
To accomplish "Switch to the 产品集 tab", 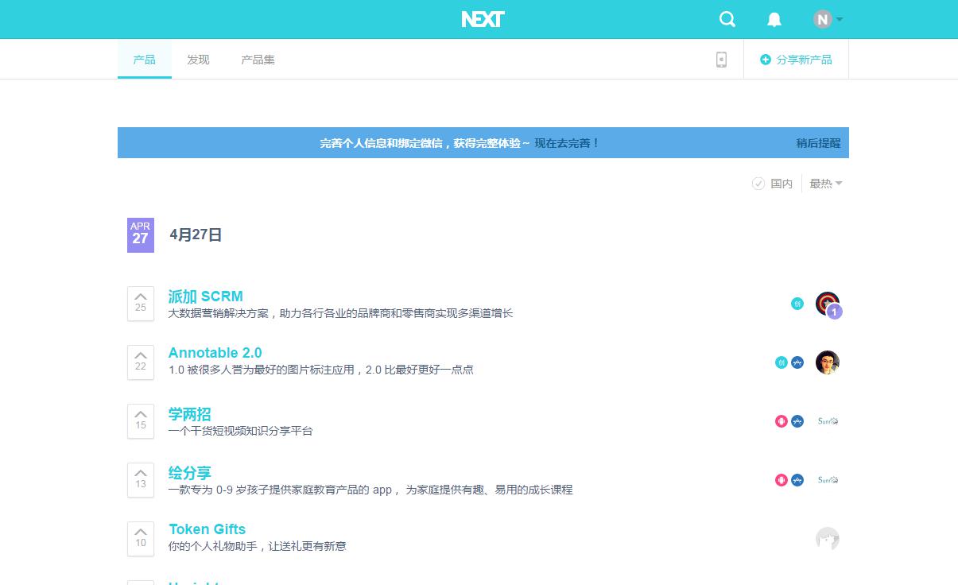I will click(258, 60).
